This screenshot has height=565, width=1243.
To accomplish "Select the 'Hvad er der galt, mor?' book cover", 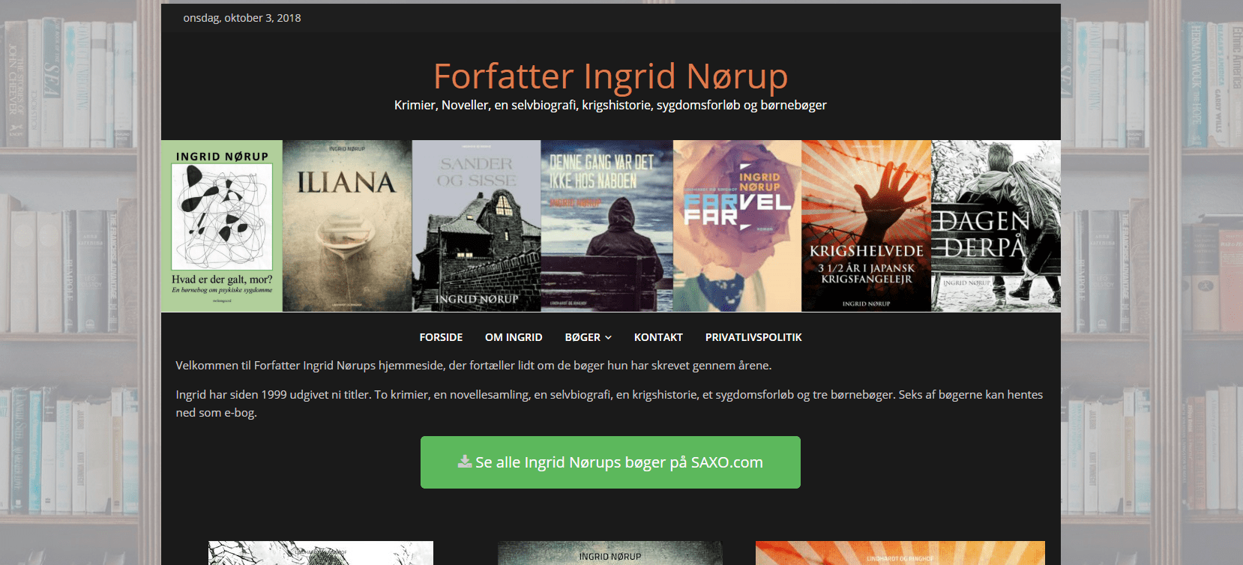I will tap(222, 226).
